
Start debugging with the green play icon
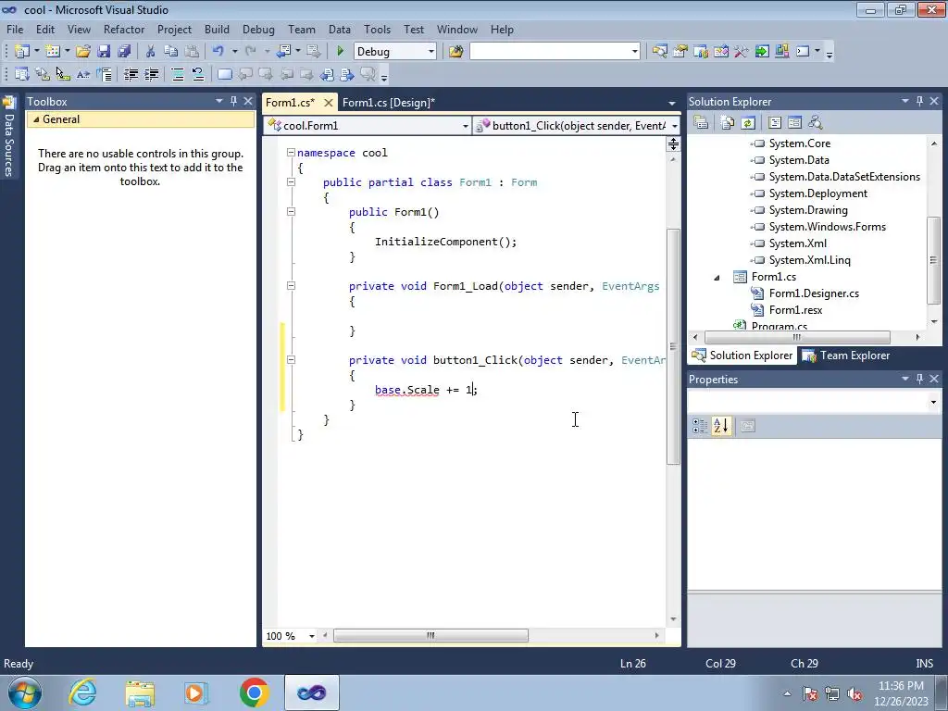(x=340, y=52)
